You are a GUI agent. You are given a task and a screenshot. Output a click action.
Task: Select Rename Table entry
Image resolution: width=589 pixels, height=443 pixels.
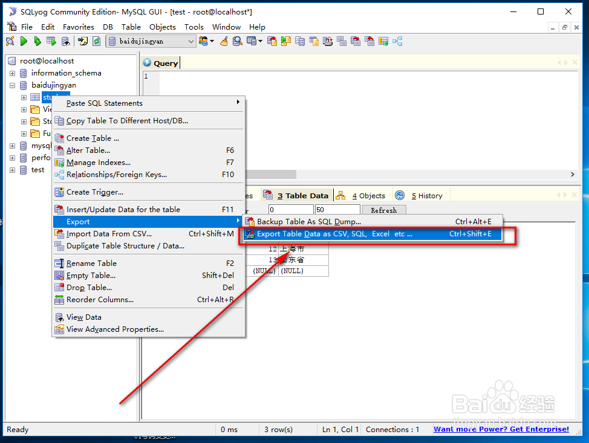click(x=148, y=263)
